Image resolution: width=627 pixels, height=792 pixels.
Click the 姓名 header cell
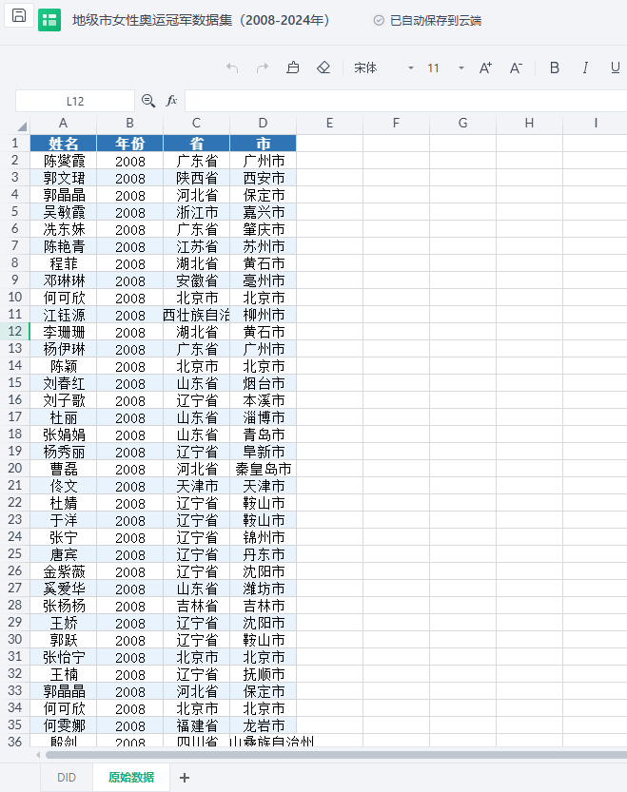pos(63,144)
